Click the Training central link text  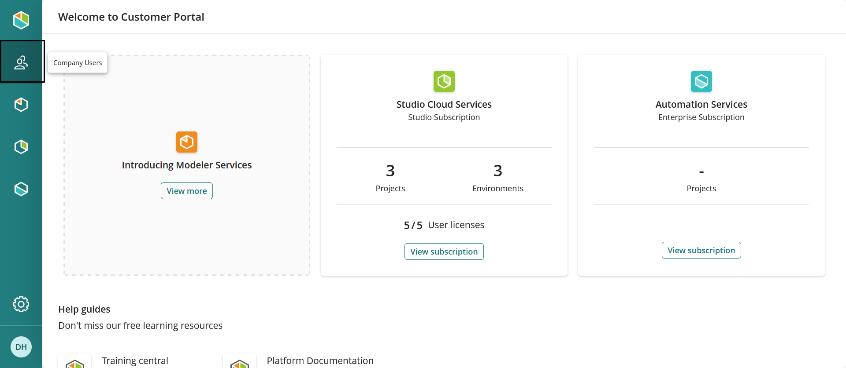[x=135, y=361]
